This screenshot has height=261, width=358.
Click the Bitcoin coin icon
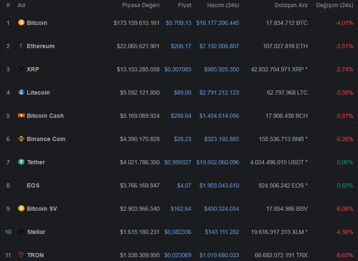(x=21, y=22)
